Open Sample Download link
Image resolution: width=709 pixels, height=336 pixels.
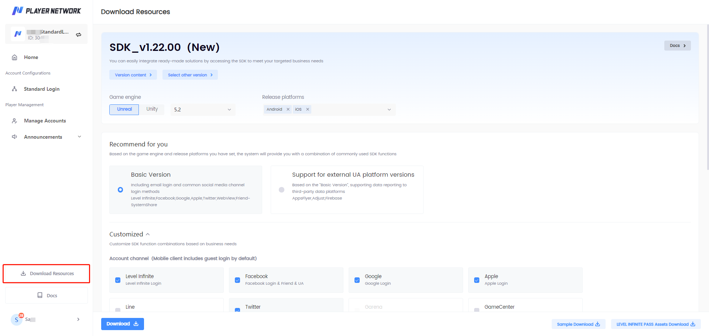pos(578,324)
